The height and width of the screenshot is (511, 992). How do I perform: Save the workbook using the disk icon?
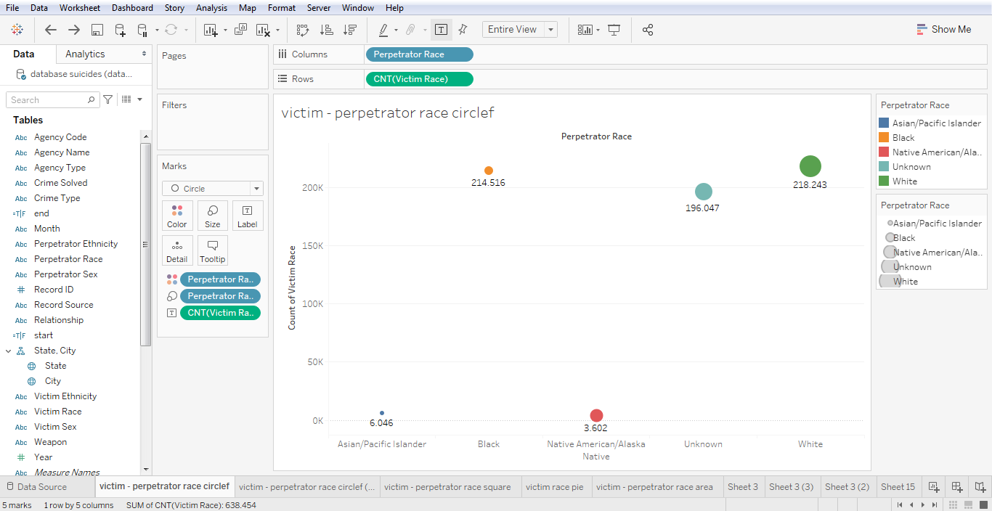tap(97, 30)
